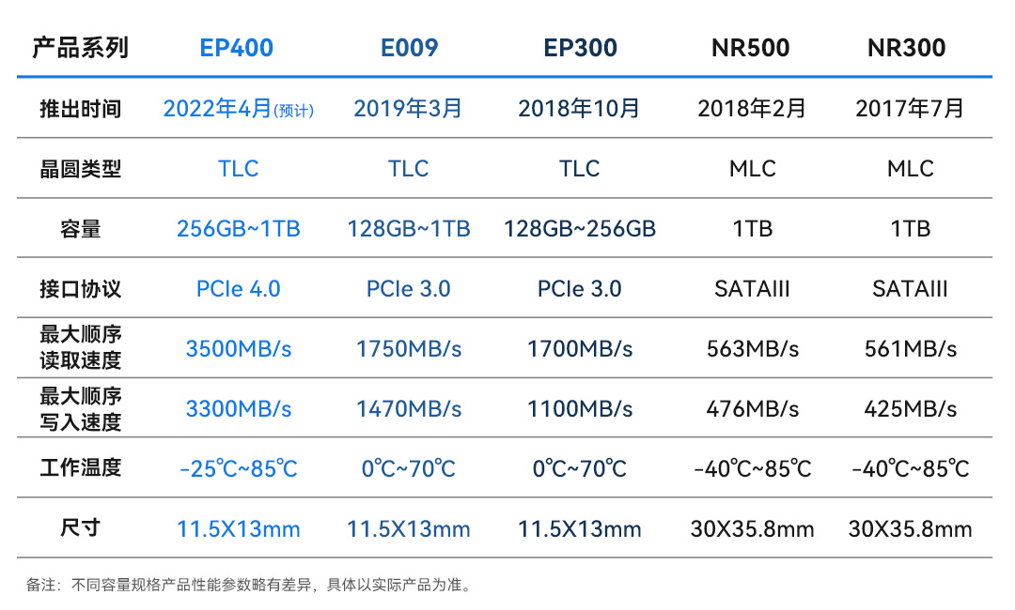
Task: Select the -25℃~85℃ temperature cell
Action: point(239,468)
